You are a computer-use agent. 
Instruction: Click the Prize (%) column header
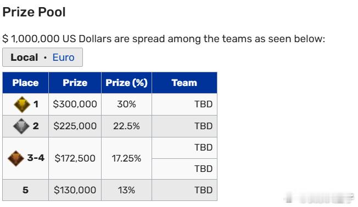pyautogui.click(x=126, y=83)
